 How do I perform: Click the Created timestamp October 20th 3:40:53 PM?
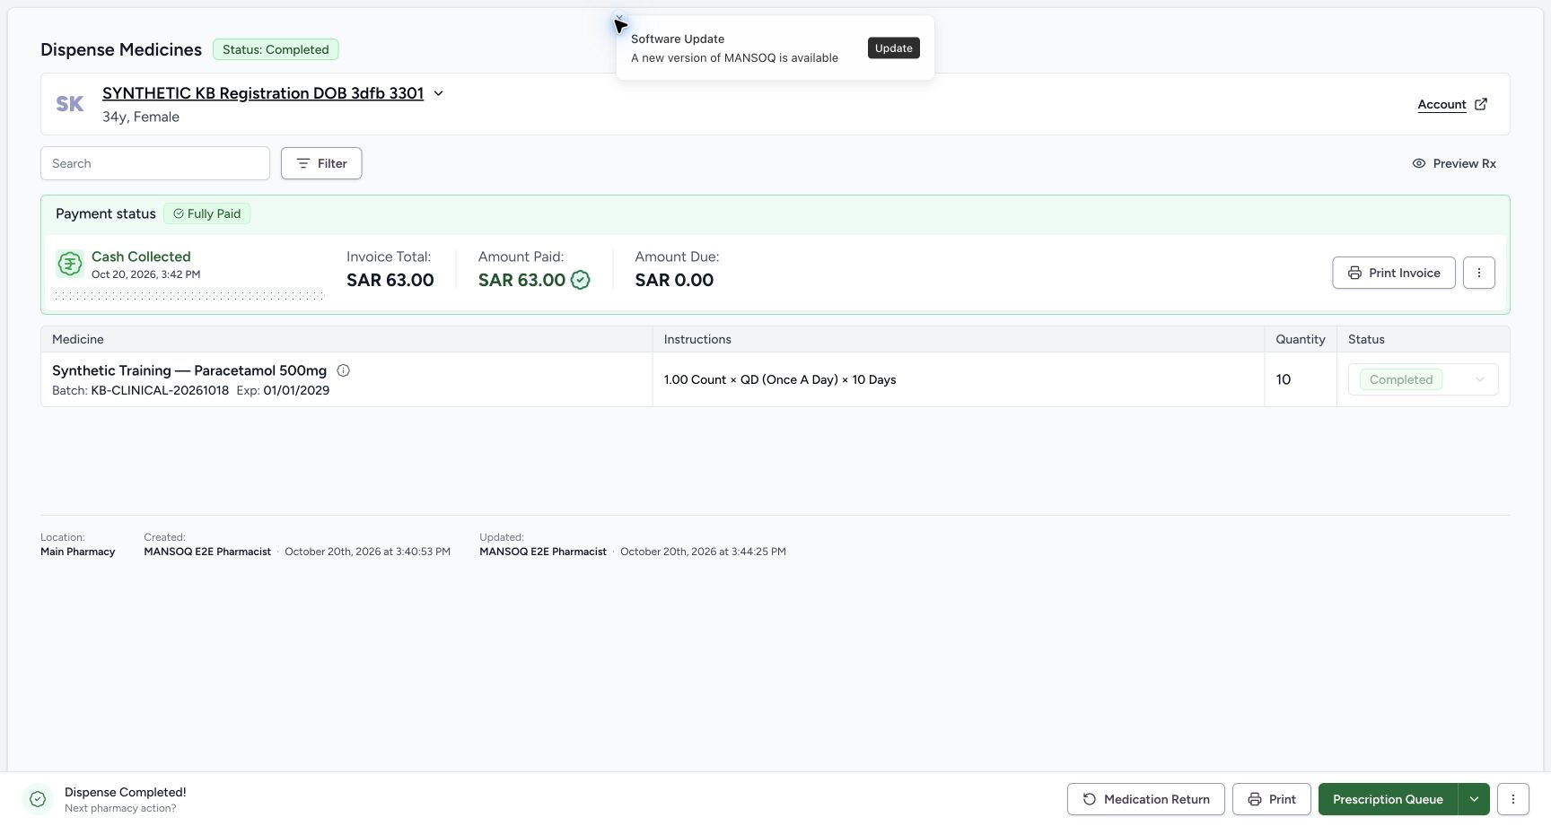[367, 552]
